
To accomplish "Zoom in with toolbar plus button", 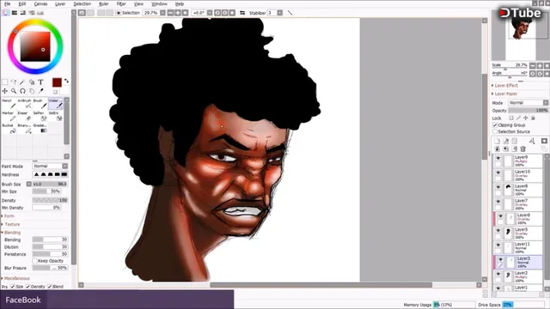I will click(x=178, y=13).
